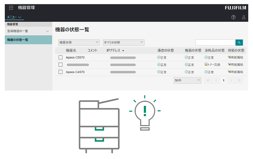Select 機器の状態一覧 sidebar item
This screenshot has height=159, width=253.
click(28, 40)
